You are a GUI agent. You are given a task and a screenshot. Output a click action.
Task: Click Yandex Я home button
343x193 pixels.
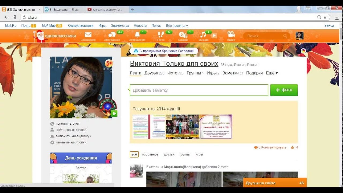(x=15, y=17)
